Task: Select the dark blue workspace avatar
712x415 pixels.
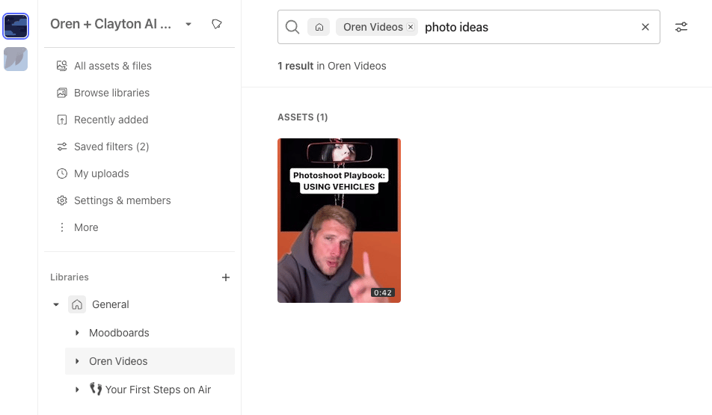Action: 16,26
